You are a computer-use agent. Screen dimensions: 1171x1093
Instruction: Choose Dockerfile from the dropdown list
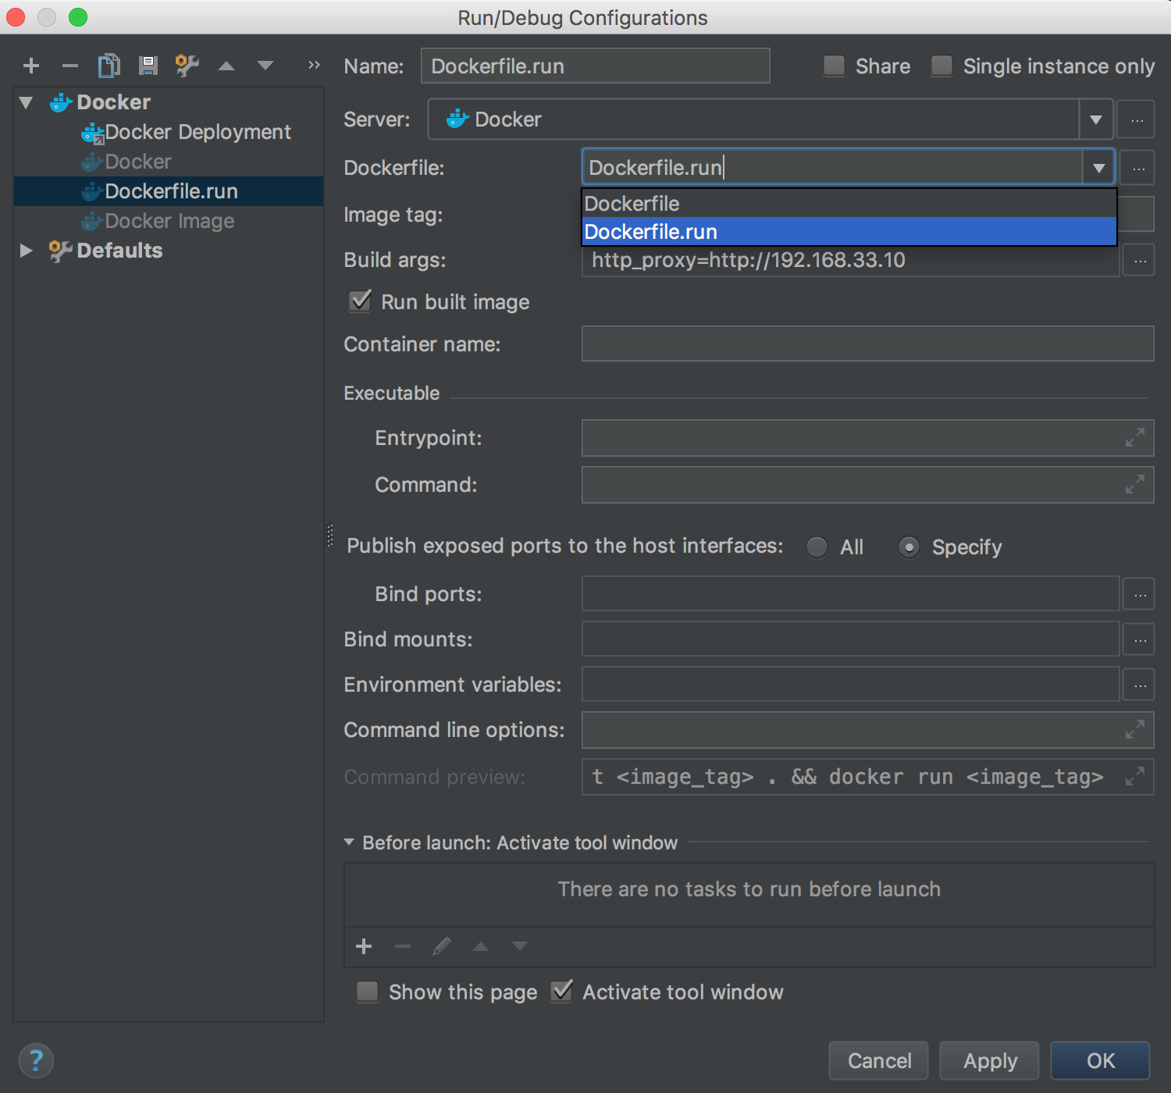849,204
